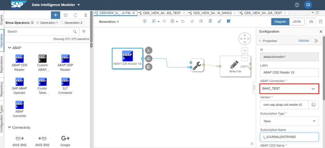Viewport: 325px width, 148px height.
Task: Click the node's add script button
Action: 149,50
